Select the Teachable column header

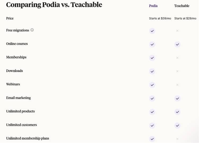(182, 6)
